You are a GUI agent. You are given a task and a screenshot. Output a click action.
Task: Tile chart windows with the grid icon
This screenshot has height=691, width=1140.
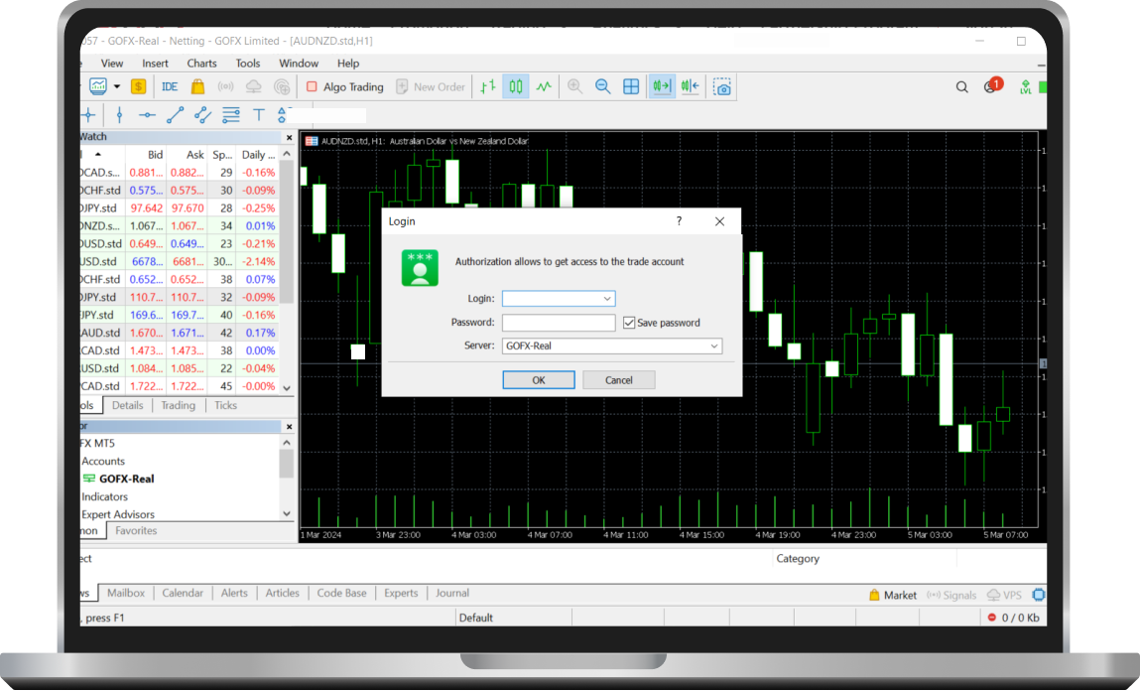tap(631, 86)
